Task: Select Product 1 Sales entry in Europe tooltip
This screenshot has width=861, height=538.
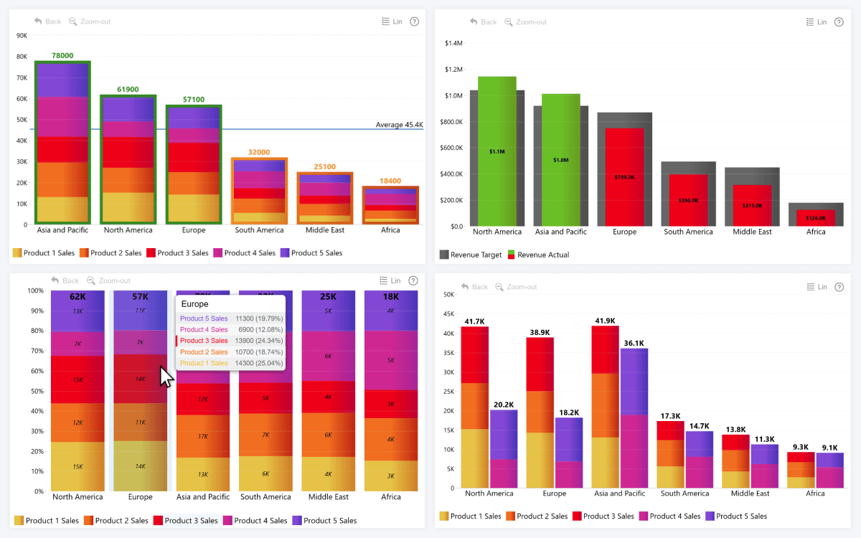Action: (x=204, y=363)
